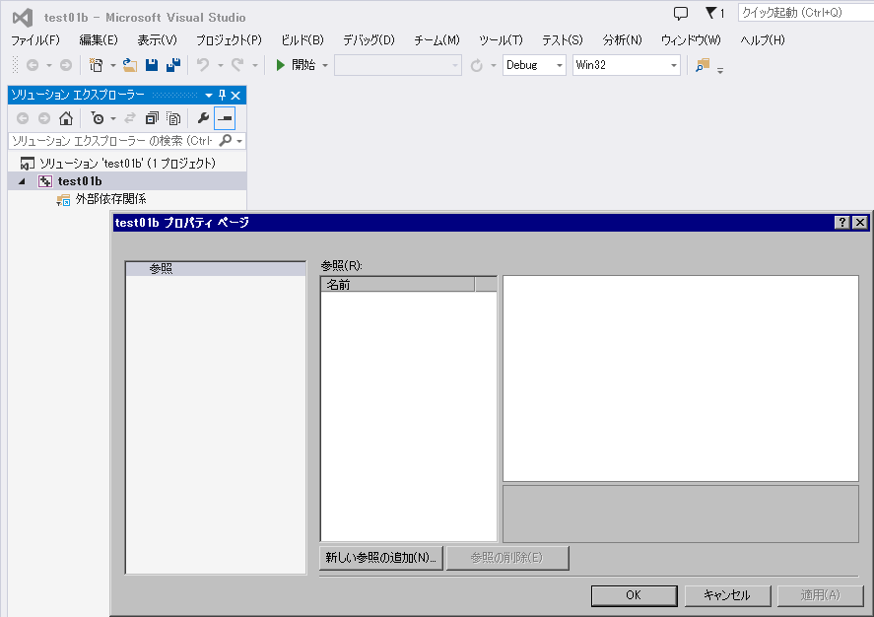Collapse the test01b project node

pyautogui.click(x=22, y=181)
